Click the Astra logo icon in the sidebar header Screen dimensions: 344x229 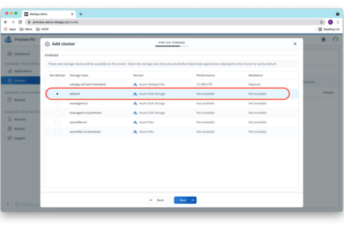click(8, 39)
